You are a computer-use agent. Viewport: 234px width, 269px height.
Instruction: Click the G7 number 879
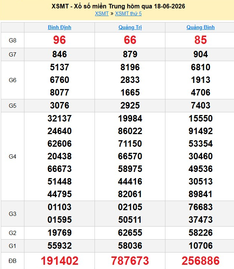pyautogui.click(x=130, y=54)
